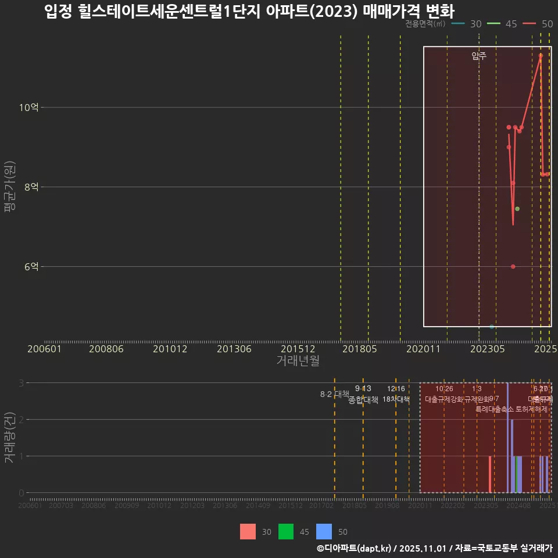
Task: Click the 입주 label in highlighted region
Action: [x=478, y=57]
